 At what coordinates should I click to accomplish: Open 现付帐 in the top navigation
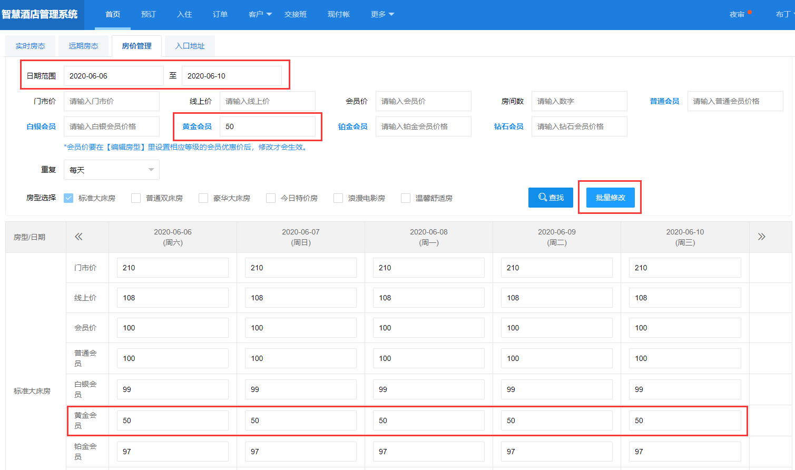(339, 14)
